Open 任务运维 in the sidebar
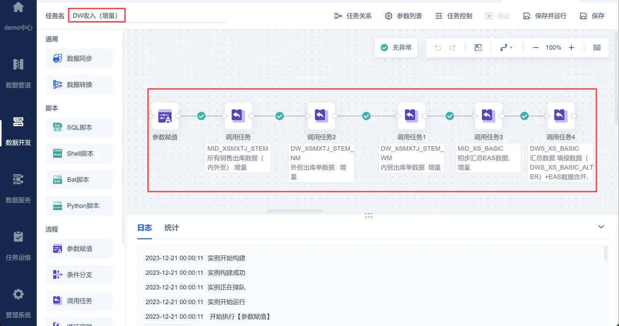This screenshot has height=326, width=619. [x=18, y=245]
